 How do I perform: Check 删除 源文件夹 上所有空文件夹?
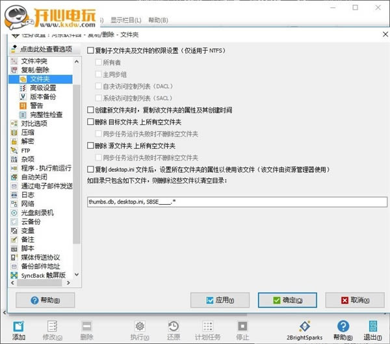click(90, 146)
